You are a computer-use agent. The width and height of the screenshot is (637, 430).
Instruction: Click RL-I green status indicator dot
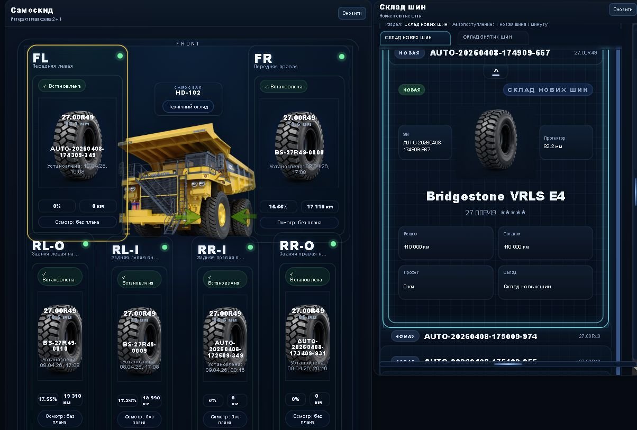click(165, 247)
